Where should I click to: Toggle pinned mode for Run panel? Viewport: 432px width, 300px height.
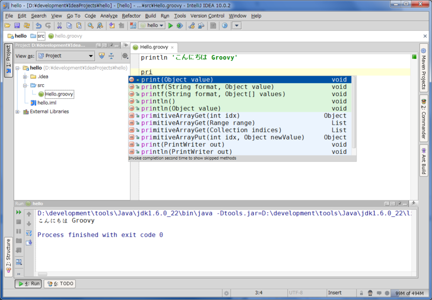(399, 203)
